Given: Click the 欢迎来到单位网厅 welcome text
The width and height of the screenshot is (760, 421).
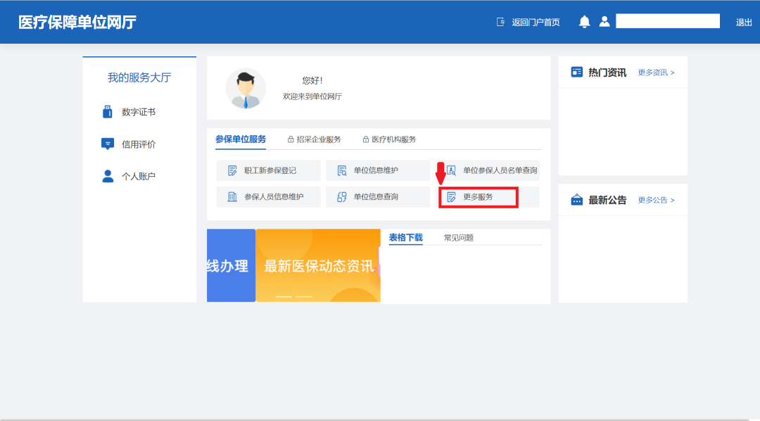Looking at the screenshot, I should pos(312,96).
